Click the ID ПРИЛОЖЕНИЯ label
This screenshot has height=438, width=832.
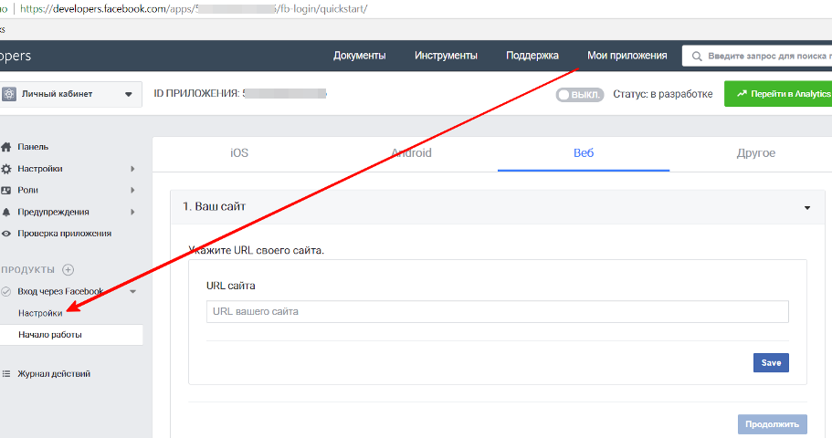click(x=196, y=94)
